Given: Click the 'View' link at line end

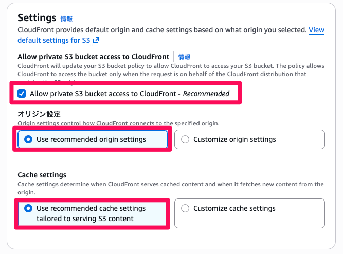Looking at the screenshot, I should 317,30.
